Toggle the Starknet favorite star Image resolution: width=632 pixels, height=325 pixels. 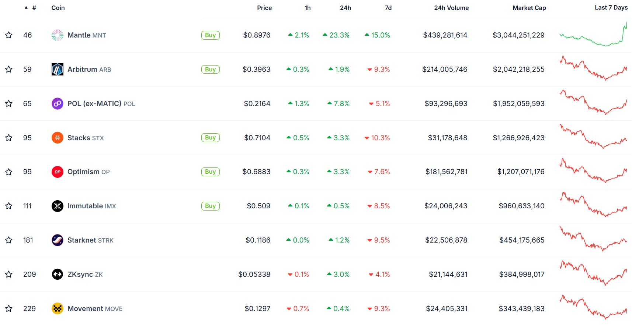point(8,240)
